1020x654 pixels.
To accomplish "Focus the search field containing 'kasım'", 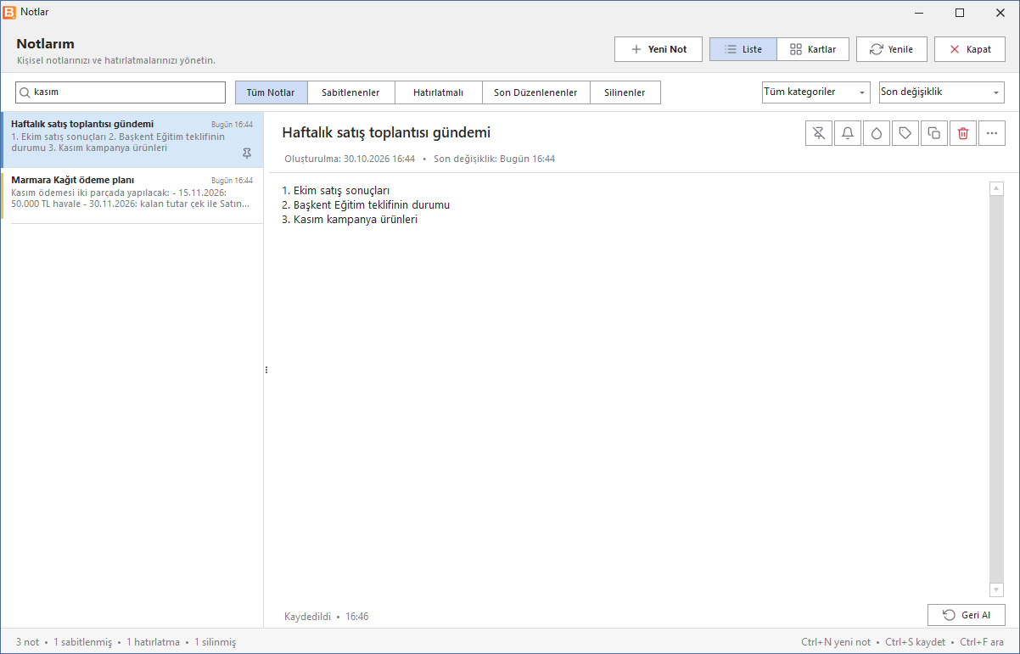I will coord(120,92).
